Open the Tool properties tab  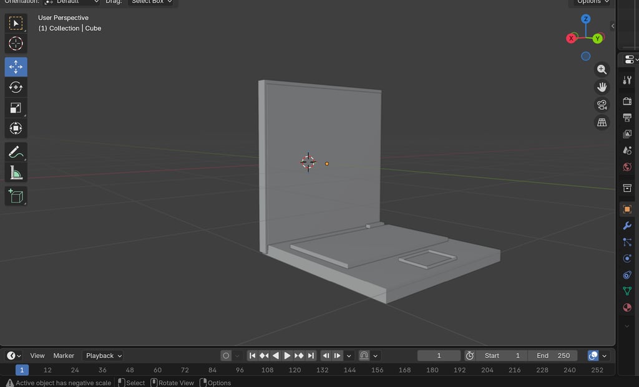627,80
